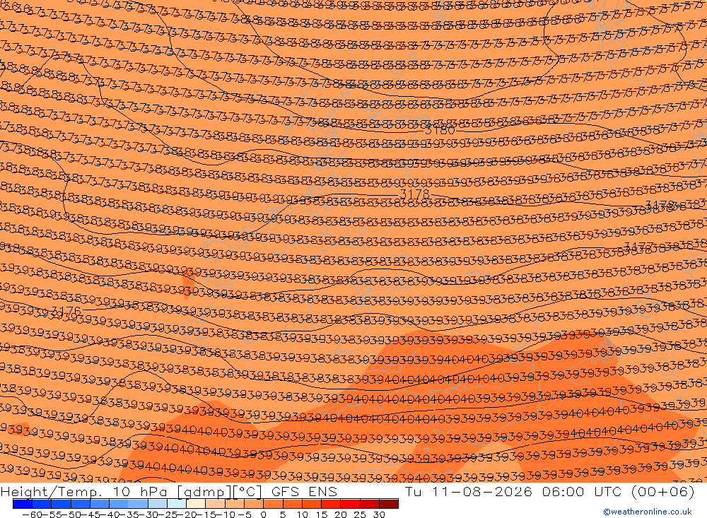
Task: Click the Height/Temp. 10 hPa title
Action: click(84, 491)
